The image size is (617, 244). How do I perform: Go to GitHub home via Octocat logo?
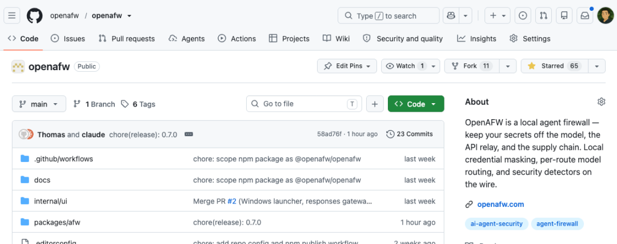(x=35, y=16)
